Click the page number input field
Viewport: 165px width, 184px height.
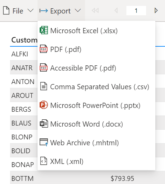click(136, 11)
